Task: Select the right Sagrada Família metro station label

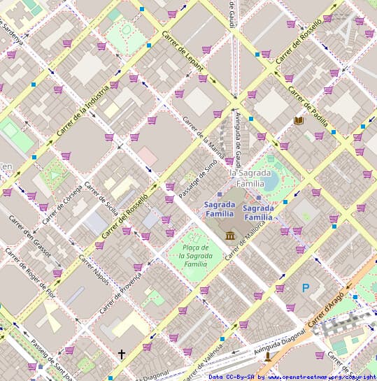Action: (x=258, y=213)
